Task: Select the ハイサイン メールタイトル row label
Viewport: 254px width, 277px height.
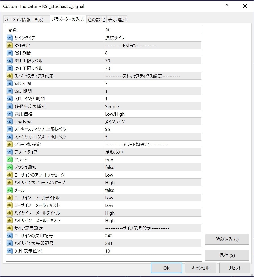Action: point(37,213)
